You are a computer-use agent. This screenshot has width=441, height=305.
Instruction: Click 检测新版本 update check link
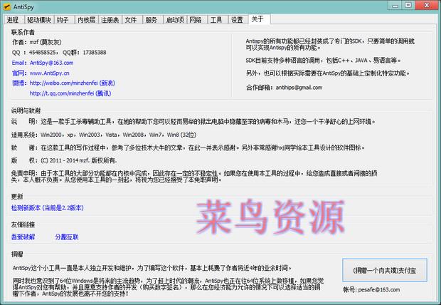[x=47, y=208]
